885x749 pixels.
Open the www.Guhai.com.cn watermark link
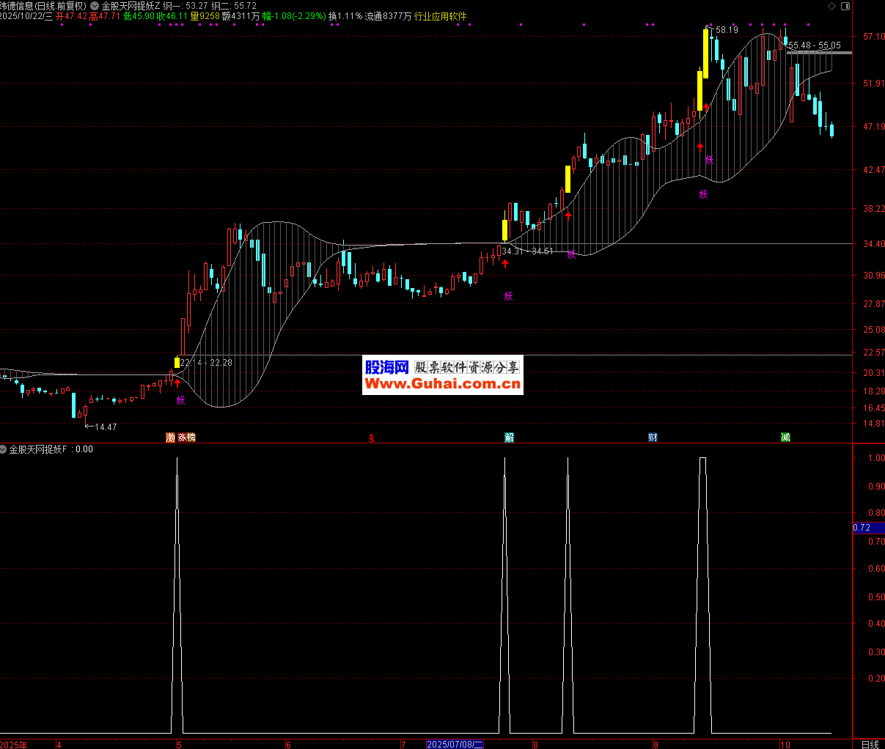pyautogui.click(x=442, y=383)
